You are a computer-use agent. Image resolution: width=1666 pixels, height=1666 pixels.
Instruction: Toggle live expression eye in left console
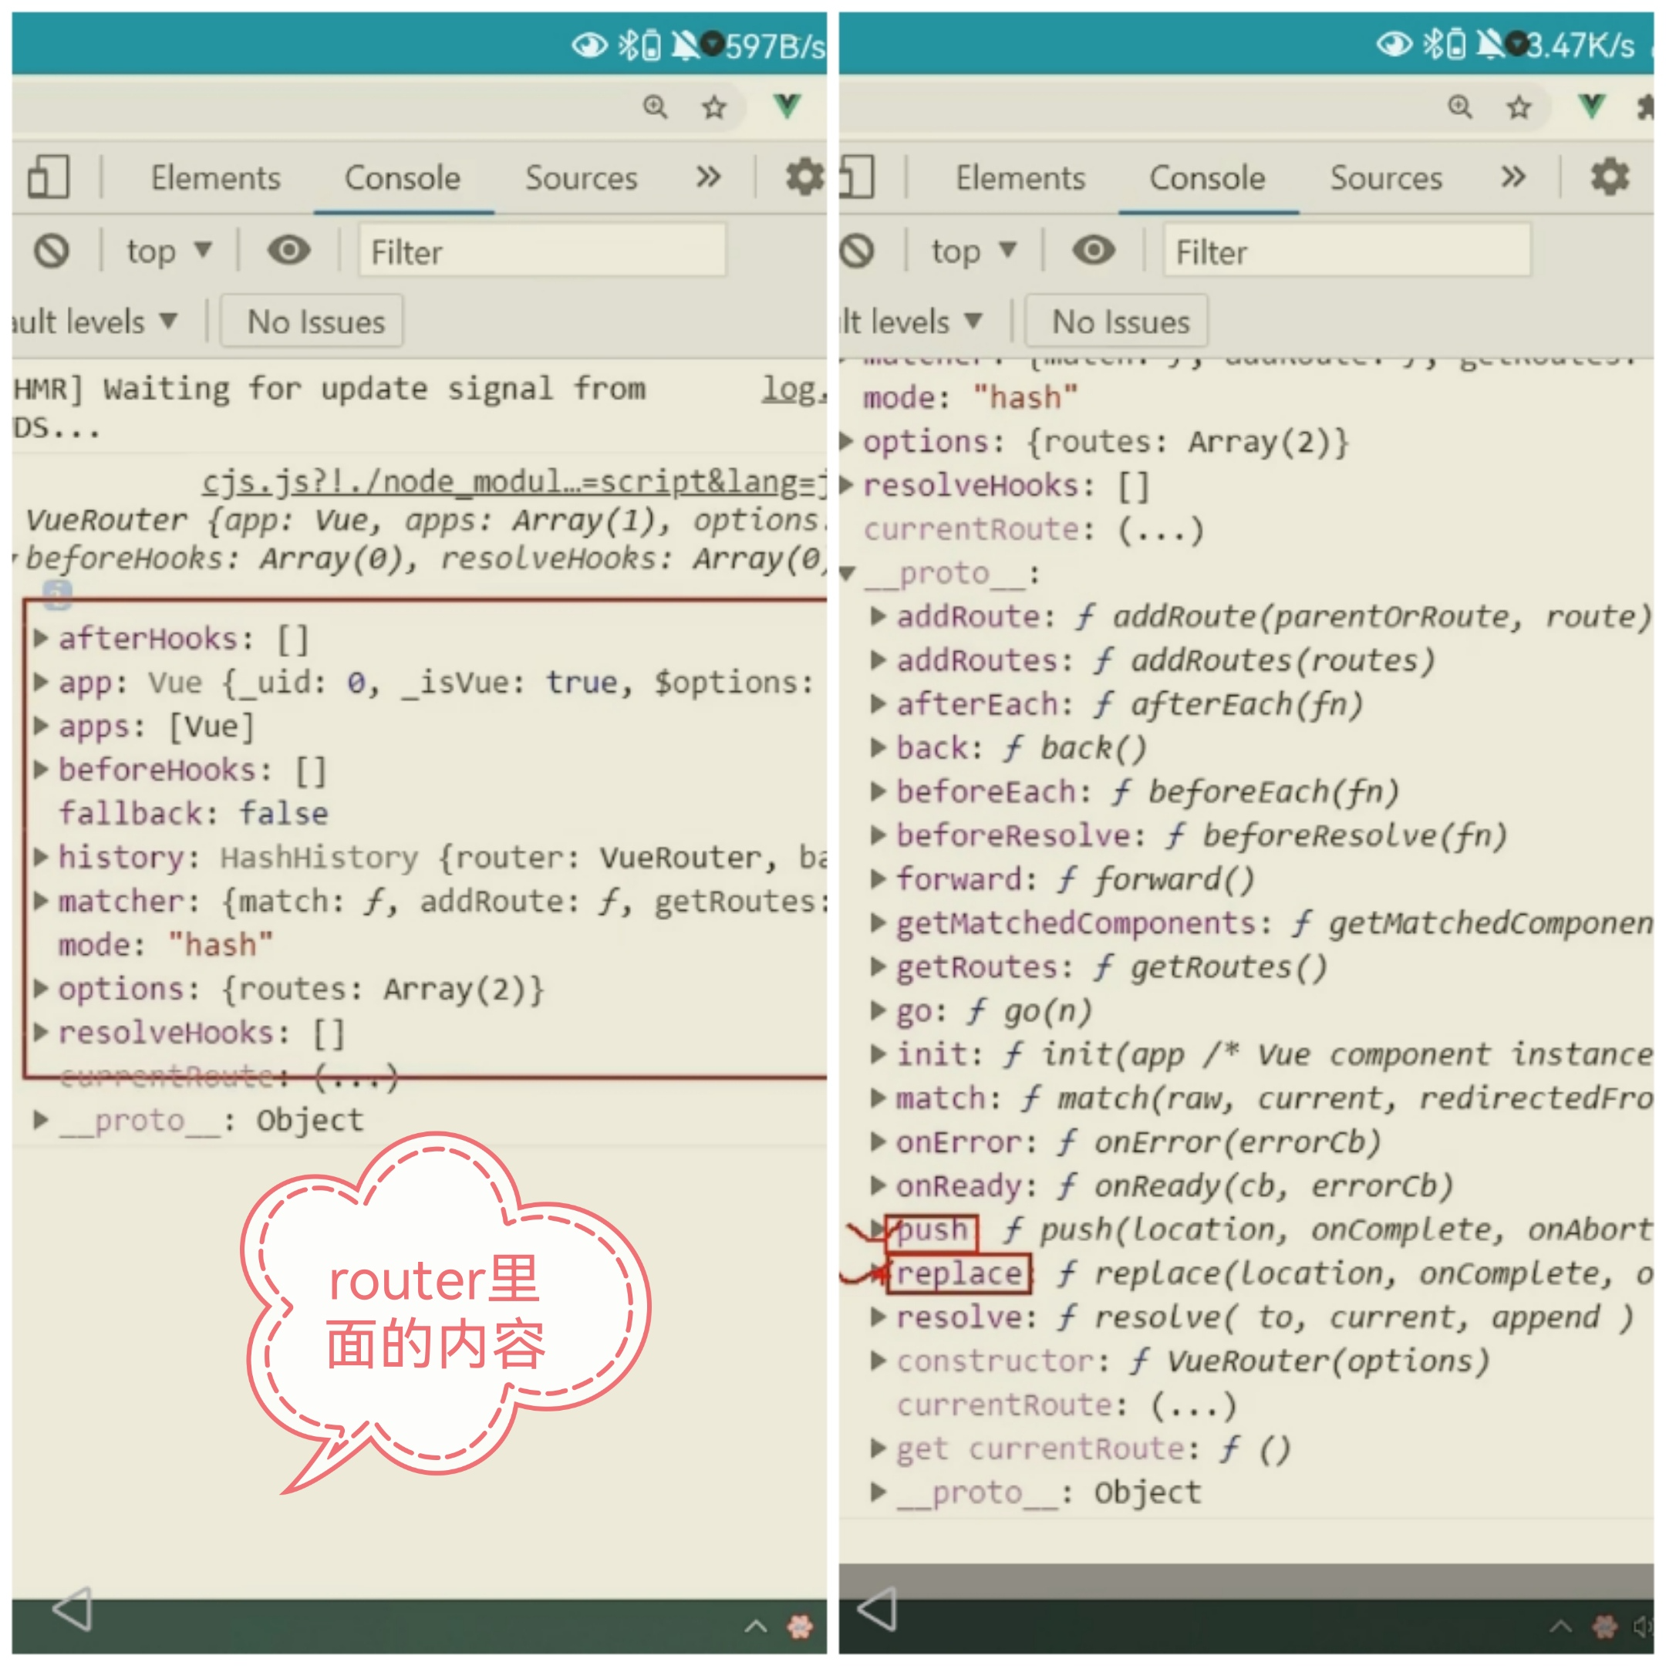pyautogui.click(x=289, y=251)
